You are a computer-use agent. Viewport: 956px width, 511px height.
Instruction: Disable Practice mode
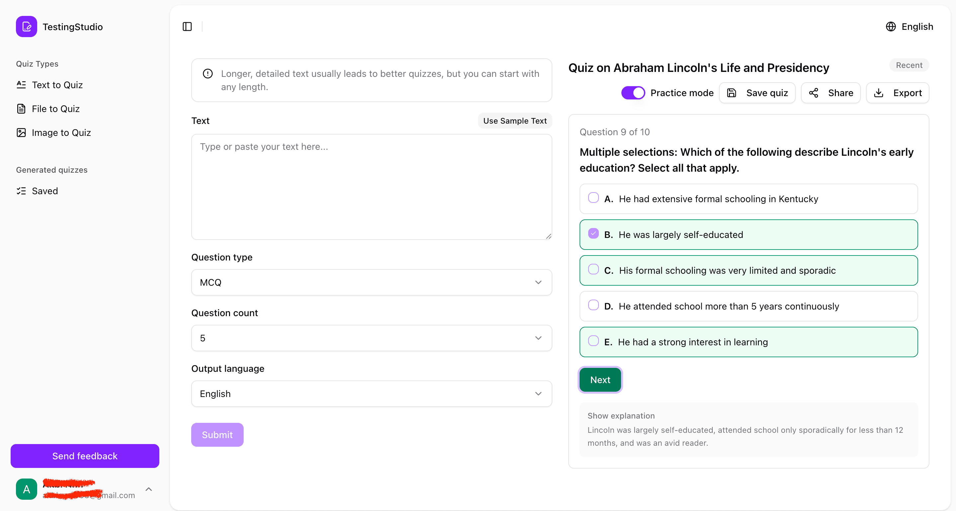[x=632, y=93]
